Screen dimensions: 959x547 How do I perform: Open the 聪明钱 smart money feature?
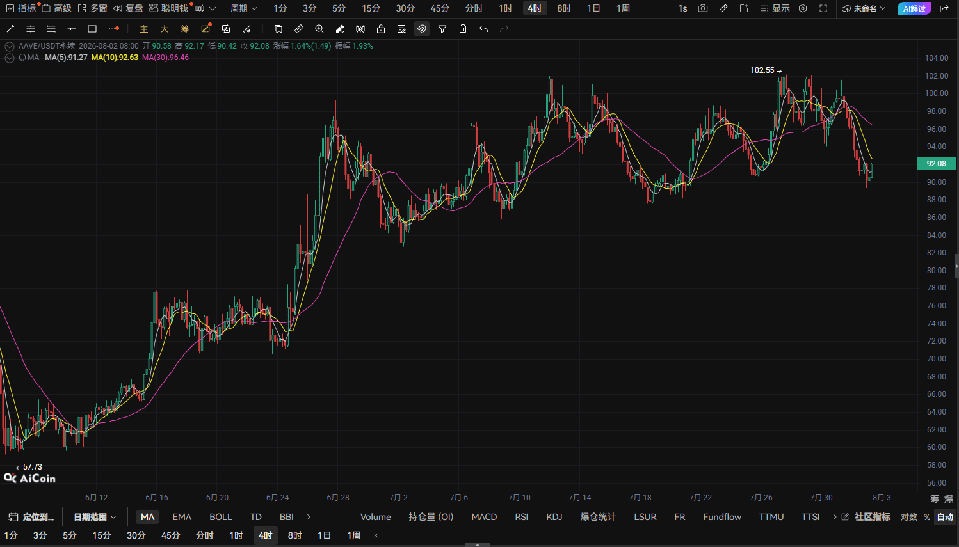(169, 8)
